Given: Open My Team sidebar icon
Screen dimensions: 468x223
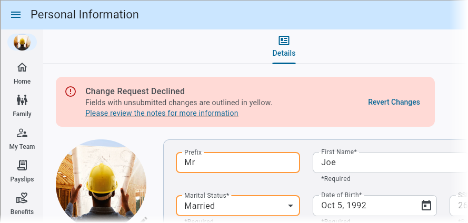Looking at the screenshot, I should [22, 138].
